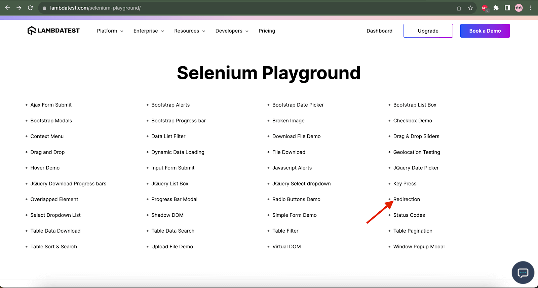Go forward with the browser forward arrow
Viewport: 538px width, 288px height.
point(19,8)
